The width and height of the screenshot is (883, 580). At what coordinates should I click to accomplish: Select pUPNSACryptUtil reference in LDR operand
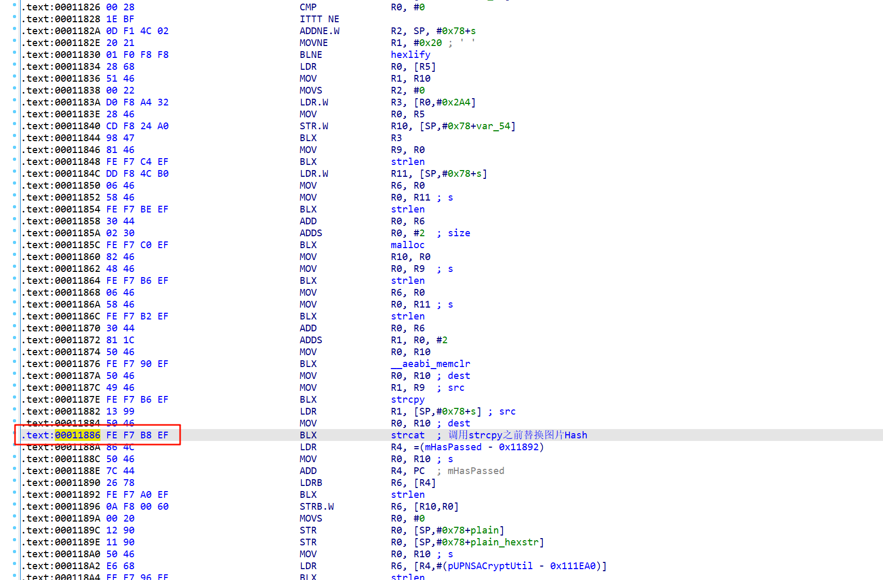490,566
